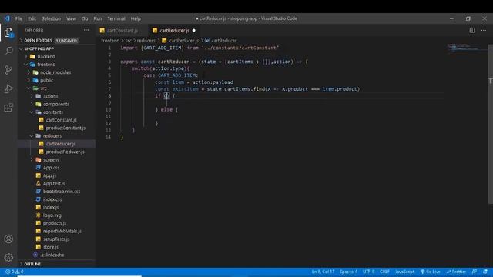Click unsaved dot on cartReducer.js tab
This screenshot has width=493, height=277.
(x=193, y=31)
